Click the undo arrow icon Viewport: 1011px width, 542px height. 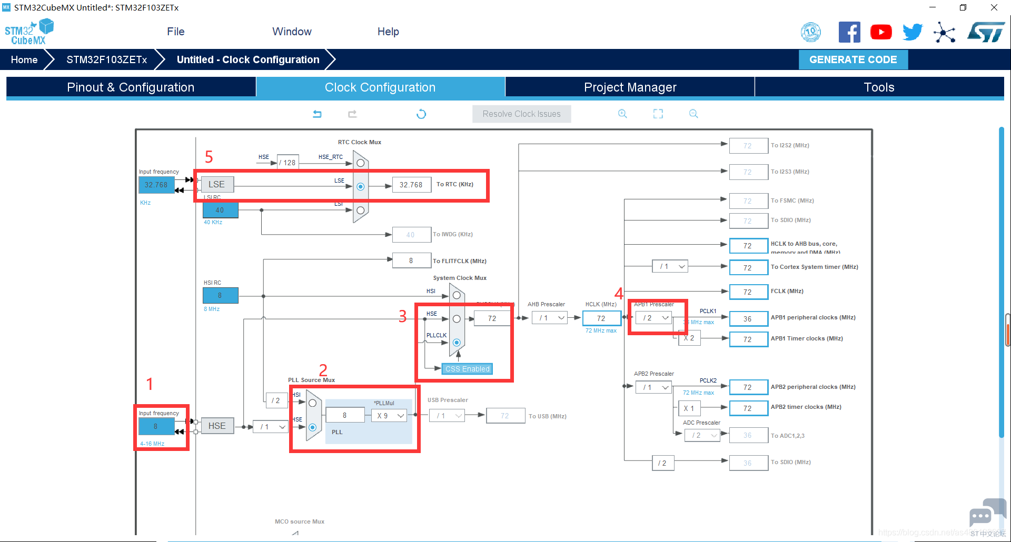click(317, 114)
